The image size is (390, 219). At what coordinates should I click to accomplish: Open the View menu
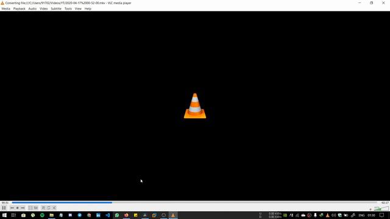(x=78, y=9)
